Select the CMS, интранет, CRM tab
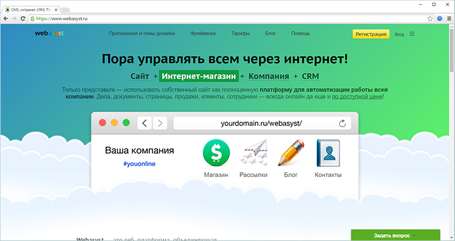This screenshot has width=455, height=241. click(x=31, y=10)
